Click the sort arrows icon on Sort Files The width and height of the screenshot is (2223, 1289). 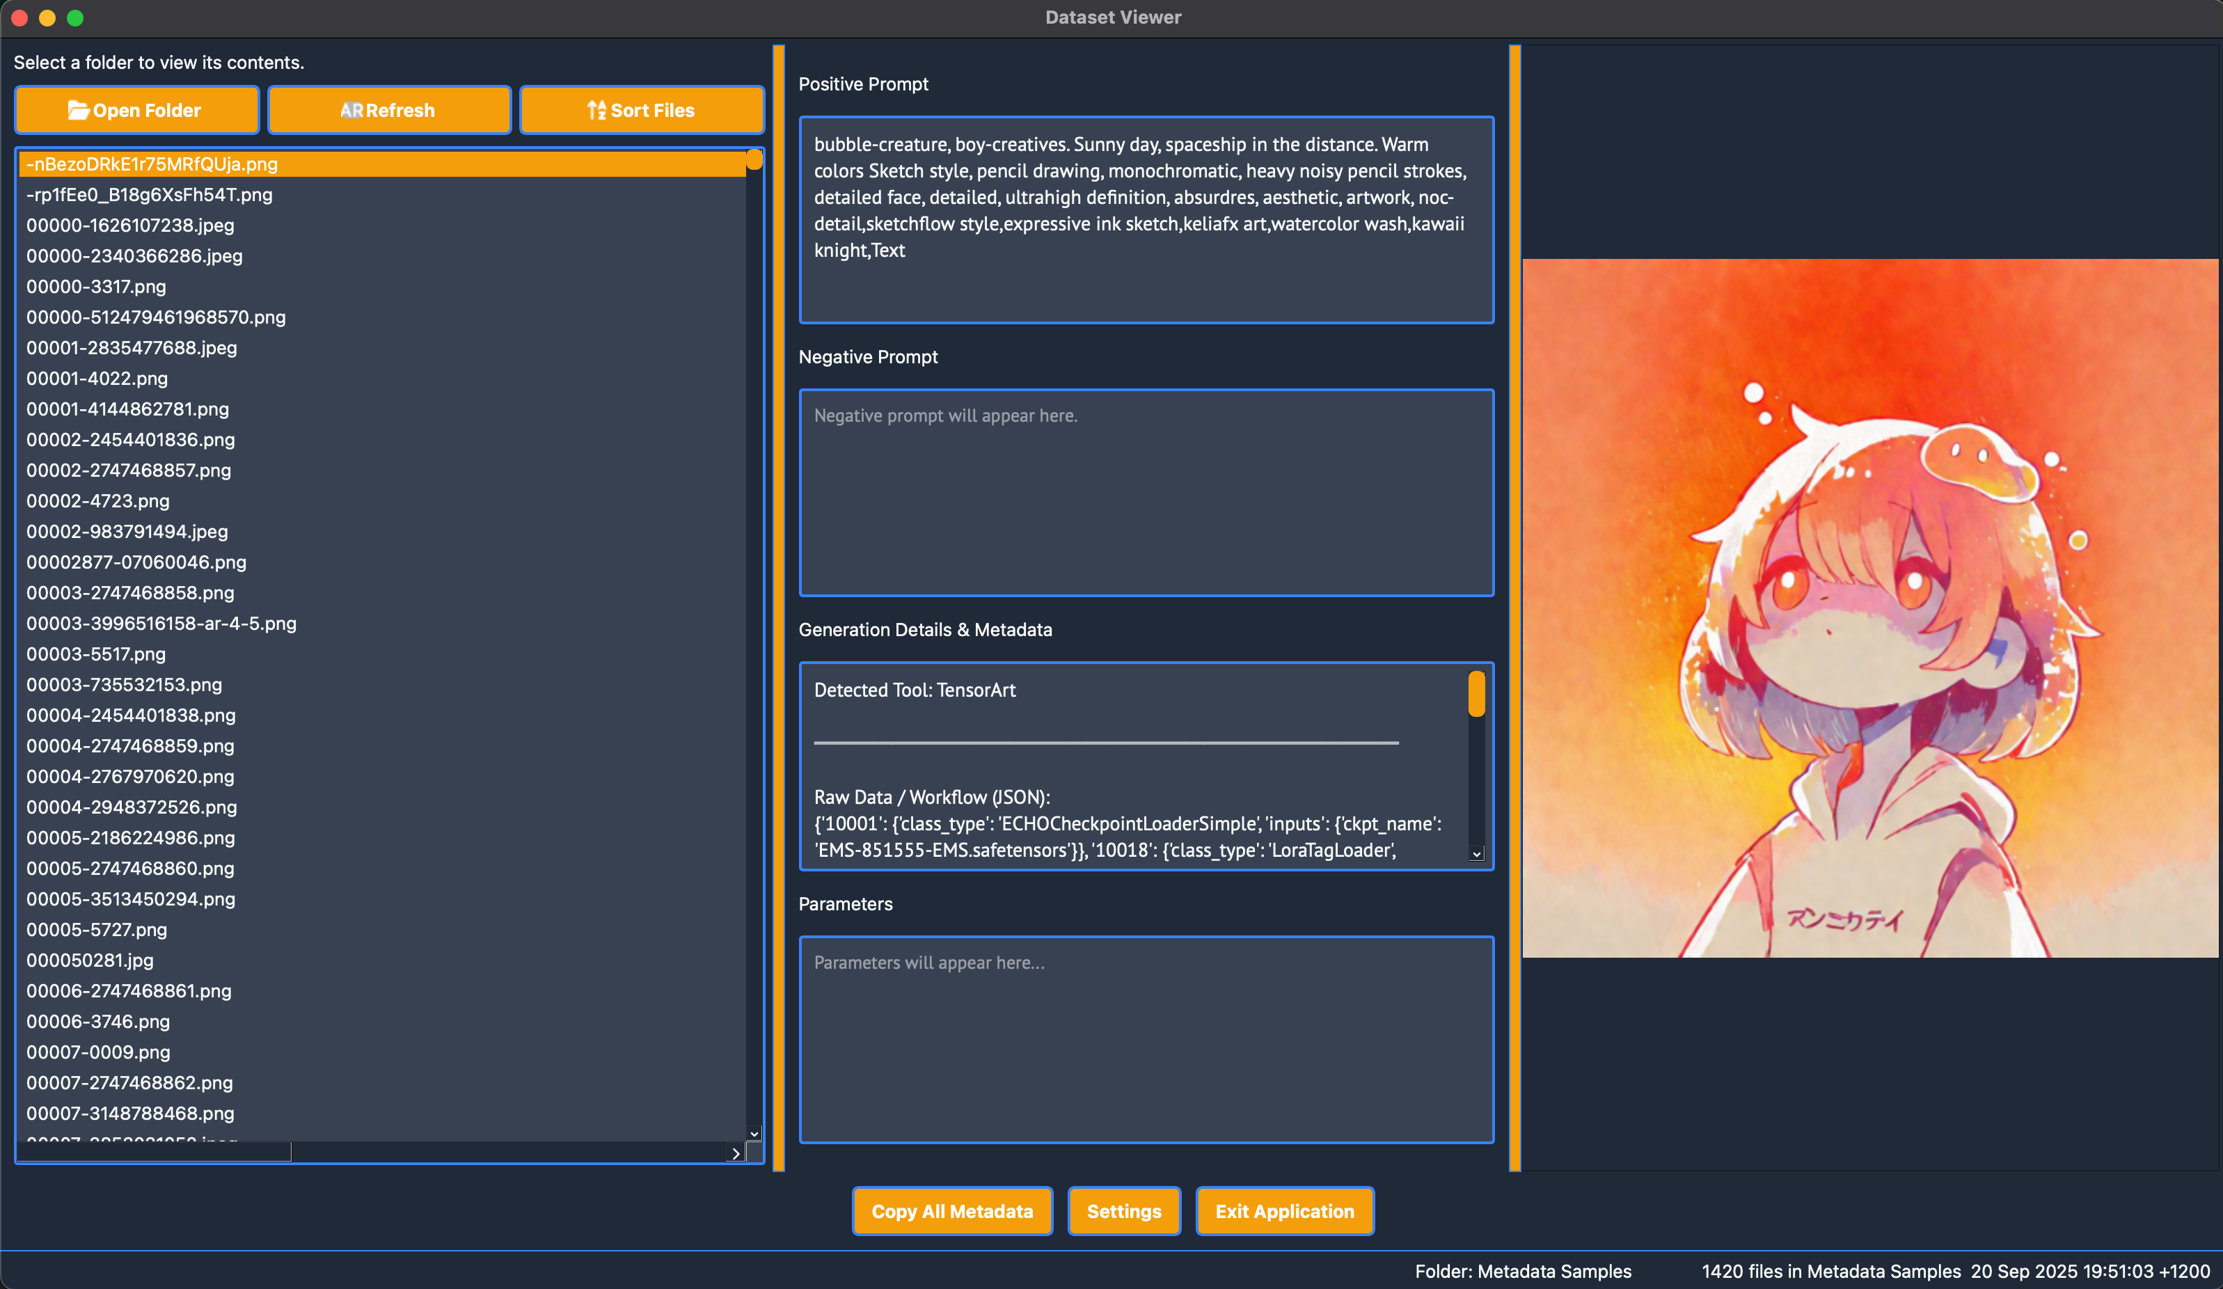(596, 110)
